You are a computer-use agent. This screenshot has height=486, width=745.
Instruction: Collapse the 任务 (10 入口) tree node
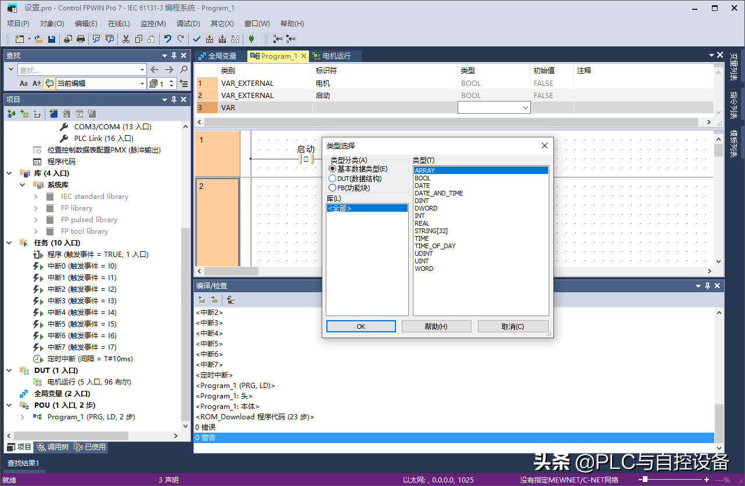[10, 243]
